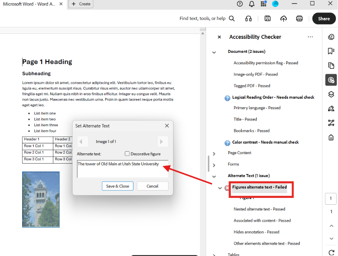Click Save & Close button
The height and width of the screenshot is (256, 338).
coord(117,186)
